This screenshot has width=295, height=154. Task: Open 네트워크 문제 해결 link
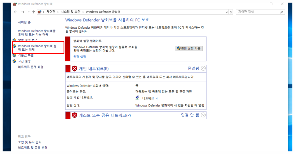(x=31, y=67)
